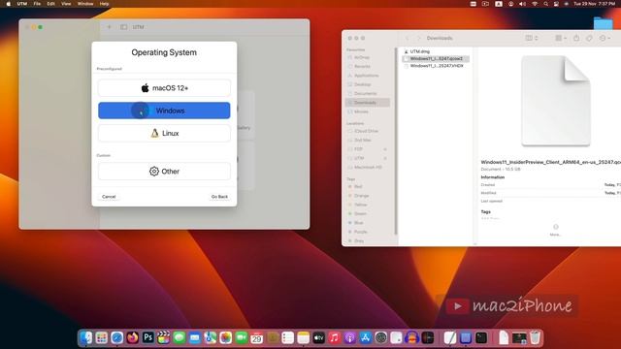The image size is (621, 349).
Task: Click the plus button in UTM toolbar
Action: 110,27
